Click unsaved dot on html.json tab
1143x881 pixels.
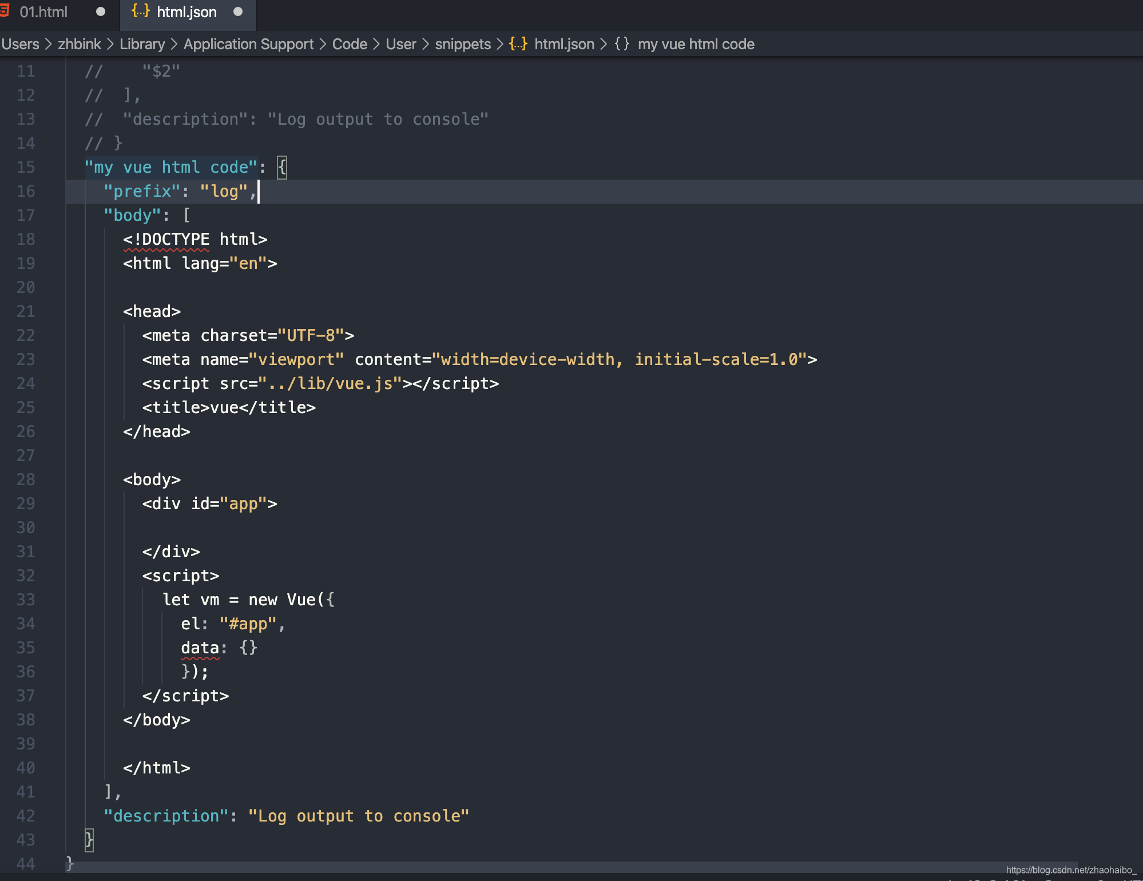coord(238,12)
